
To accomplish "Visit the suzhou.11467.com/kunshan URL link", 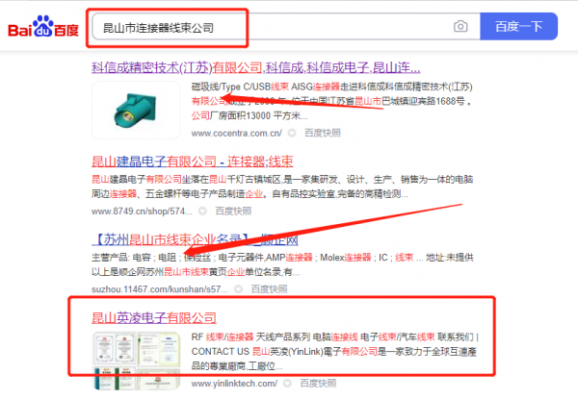I will [x=166, y=287].
